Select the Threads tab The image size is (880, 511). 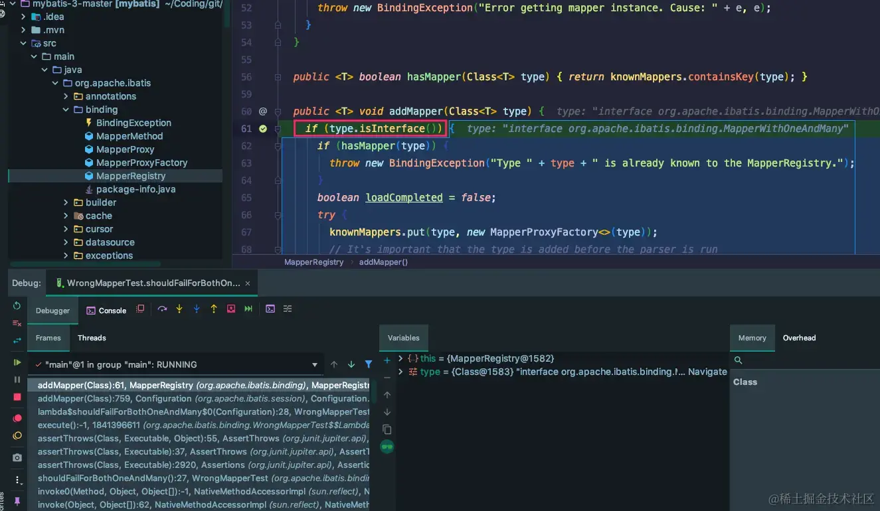coord(92,338)
